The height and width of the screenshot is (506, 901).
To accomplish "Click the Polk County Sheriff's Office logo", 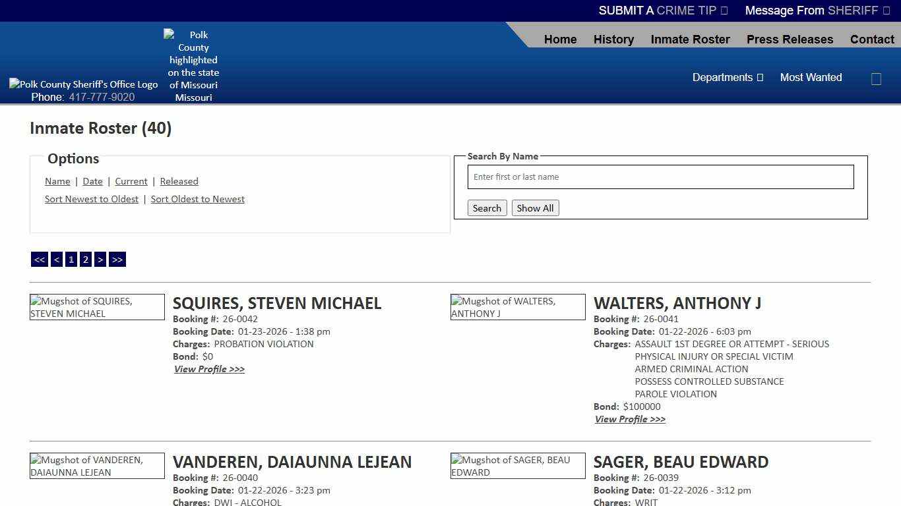I will pyautogui.click(x=83, y=84).
